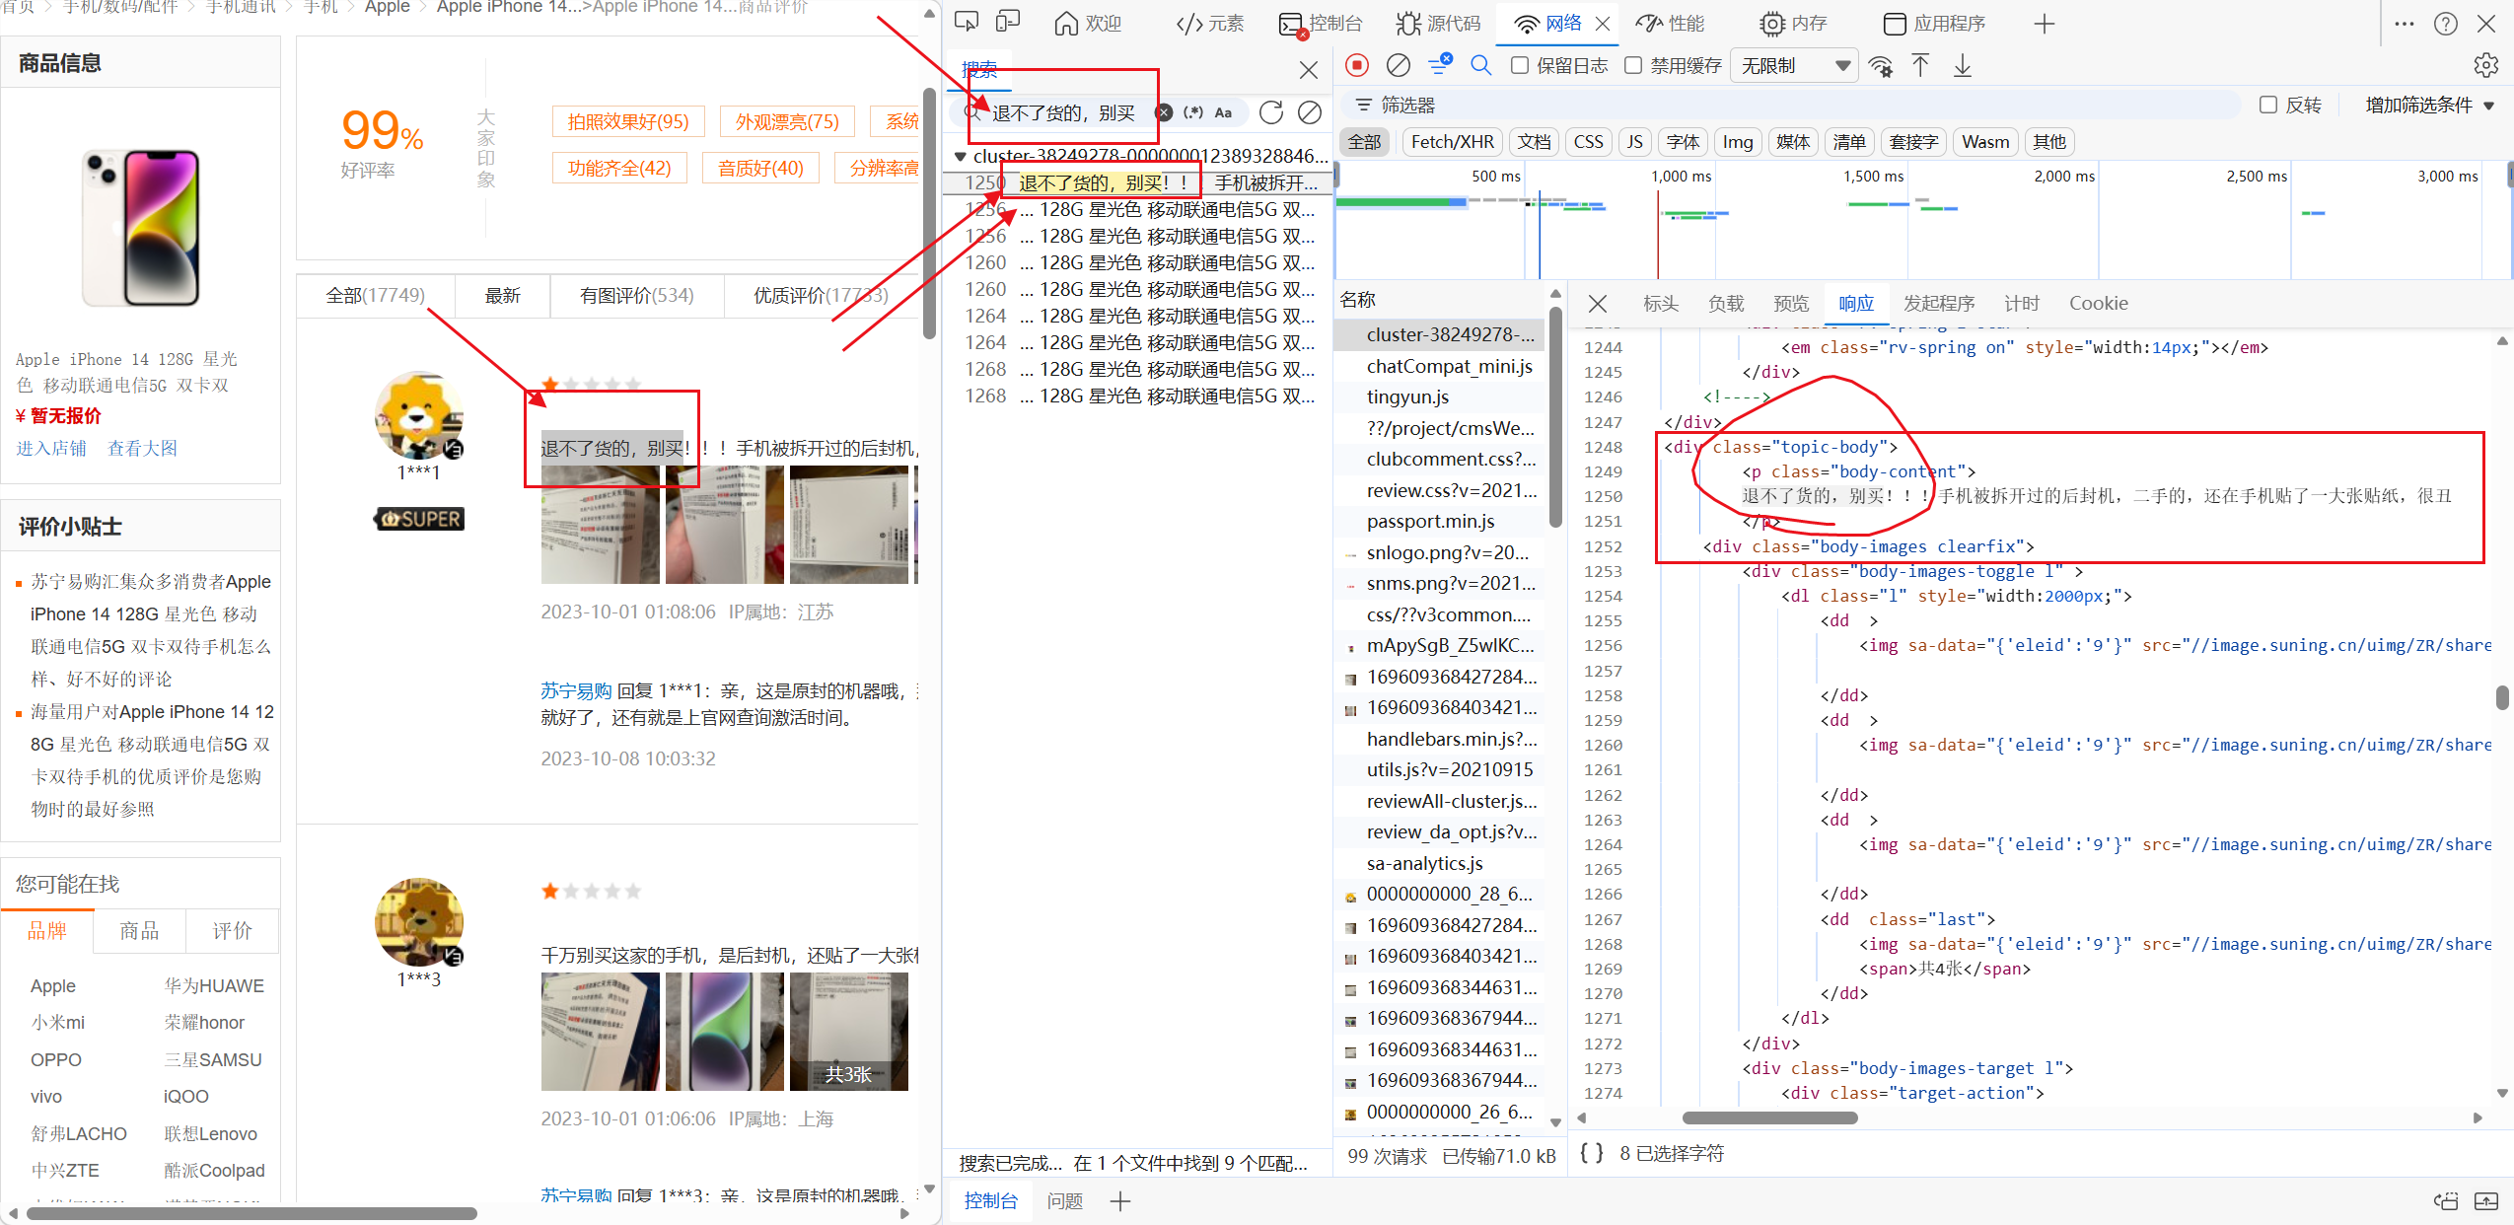
Task: Toggle the 保留日志 checkbox
Action: click(1520, 65)
